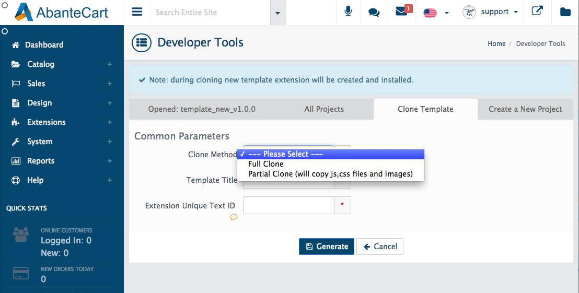579x293 pixels.
Task: Click the AbanteCart logo
Action: click(61, 12)
